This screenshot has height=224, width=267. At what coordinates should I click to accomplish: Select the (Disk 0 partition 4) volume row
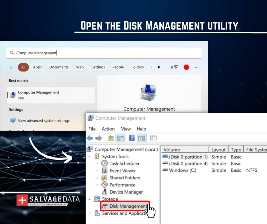point(188,164)
